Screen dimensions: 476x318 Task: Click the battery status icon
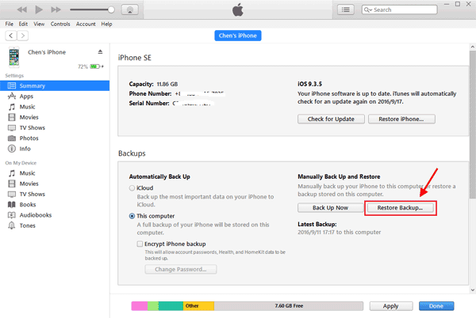click(x=95, y=66)
